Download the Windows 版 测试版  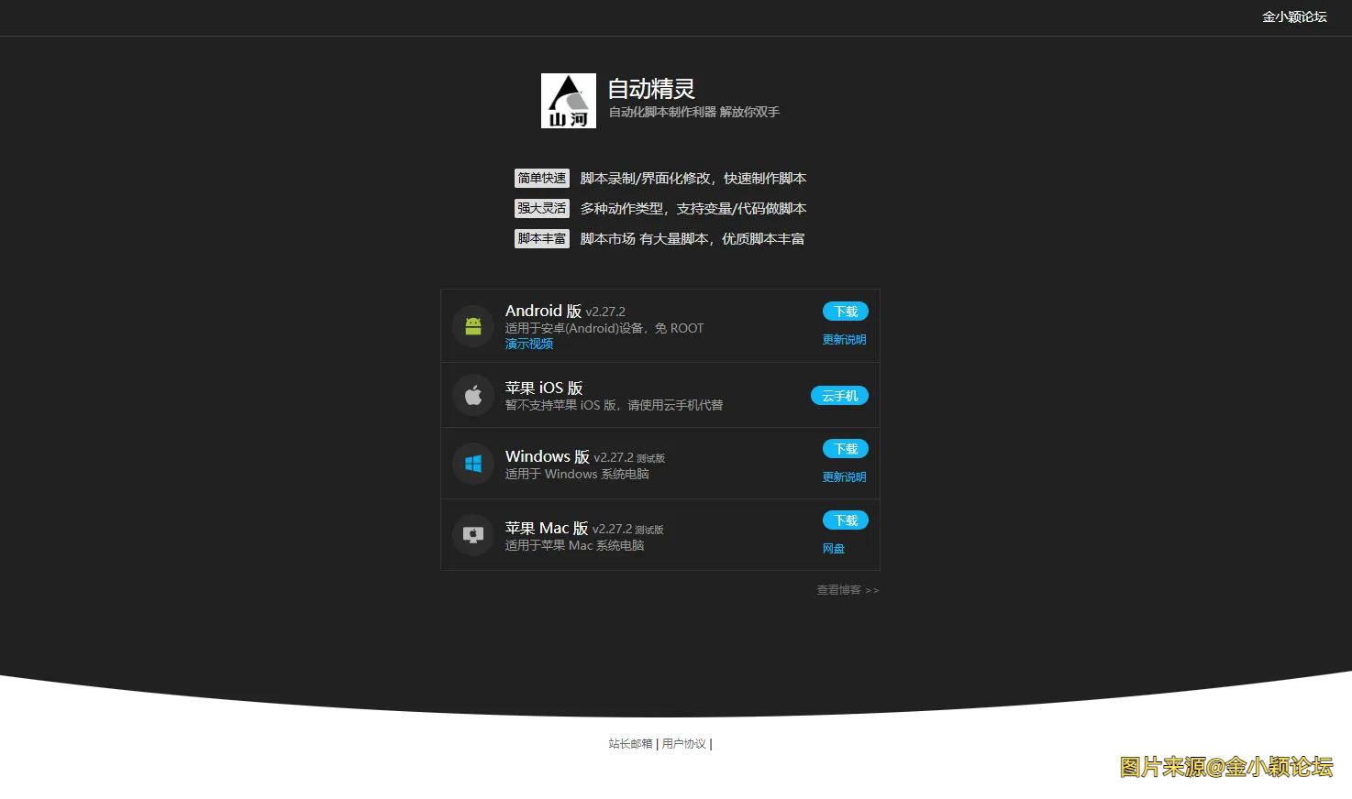coord(844,448)
